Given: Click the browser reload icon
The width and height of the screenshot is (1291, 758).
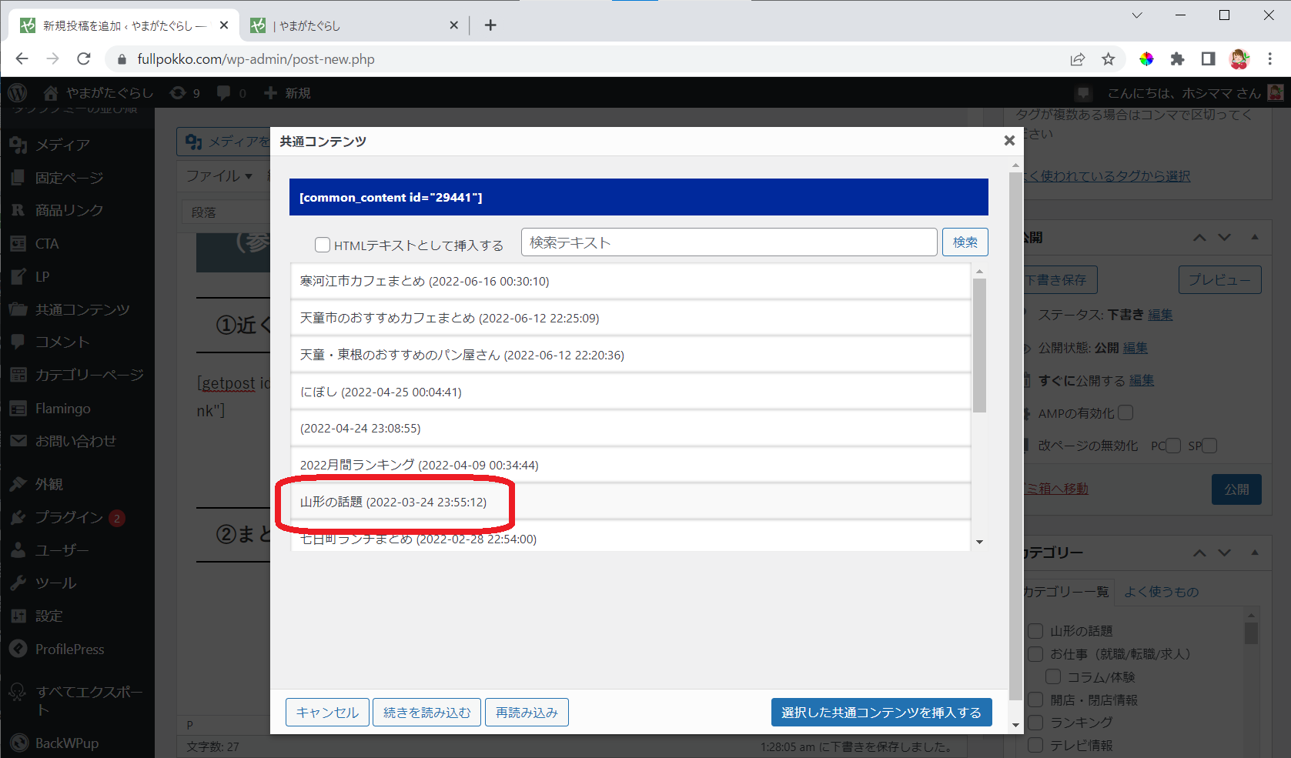Looking at the screenshot, I should [x=84, y=59].
